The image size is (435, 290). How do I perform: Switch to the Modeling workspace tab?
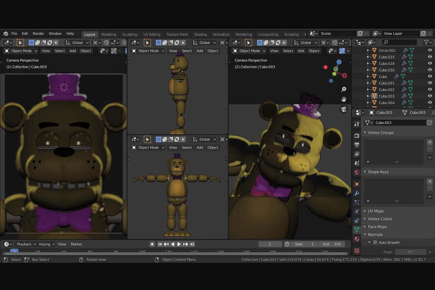(x=109, y=34)
